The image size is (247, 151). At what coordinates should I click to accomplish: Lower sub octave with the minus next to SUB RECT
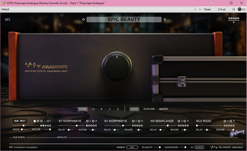pos(31,121)
